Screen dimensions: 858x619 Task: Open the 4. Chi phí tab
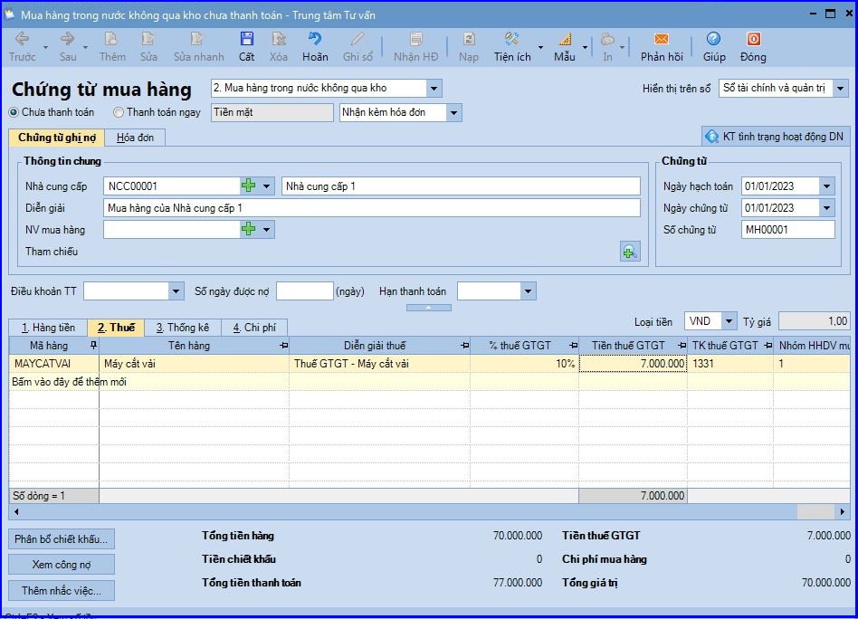click(x=254, y=328)
